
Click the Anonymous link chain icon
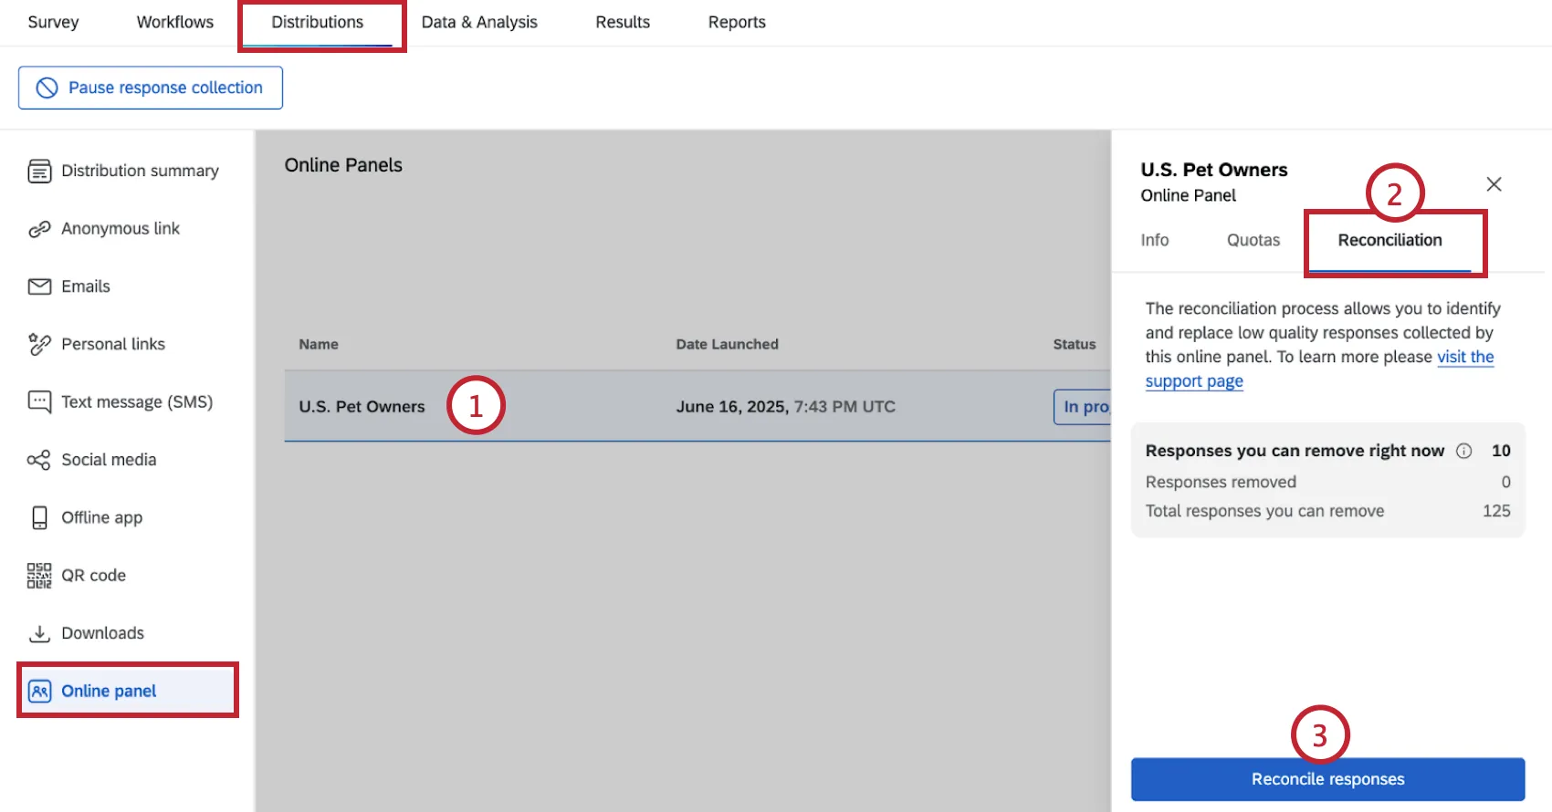[39, 229]
